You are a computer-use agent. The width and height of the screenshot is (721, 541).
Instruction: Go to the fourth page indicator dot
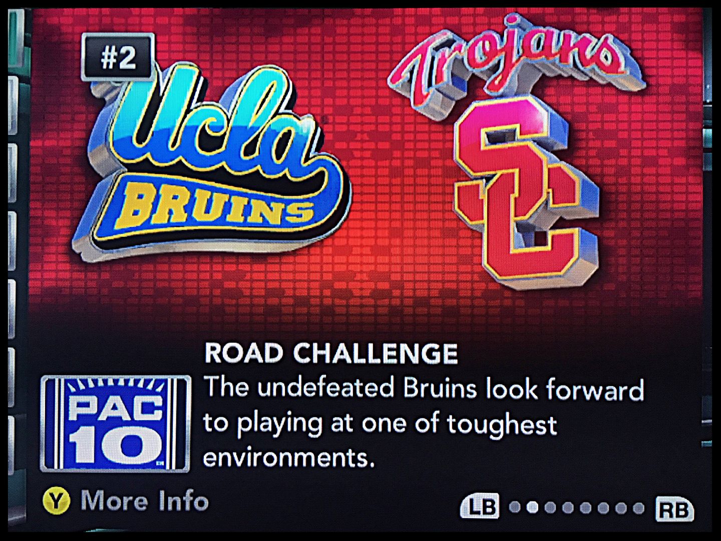coord(568,508)
